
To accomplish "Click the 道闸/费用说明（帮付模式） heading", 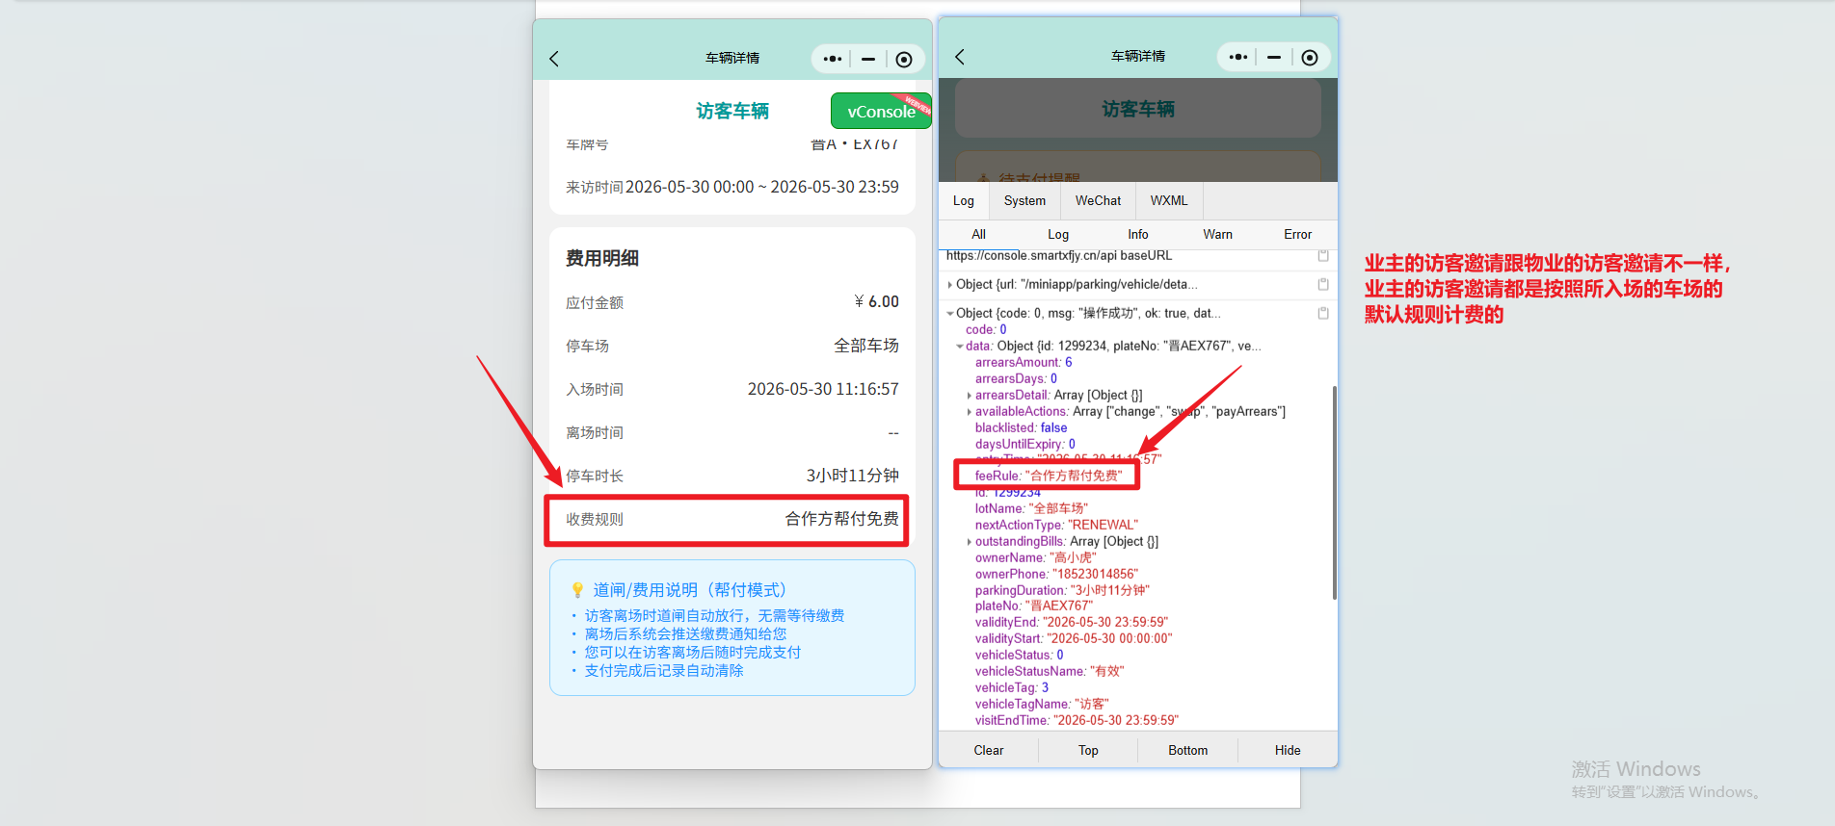I will pyautogui.click(x=690, y=590).
